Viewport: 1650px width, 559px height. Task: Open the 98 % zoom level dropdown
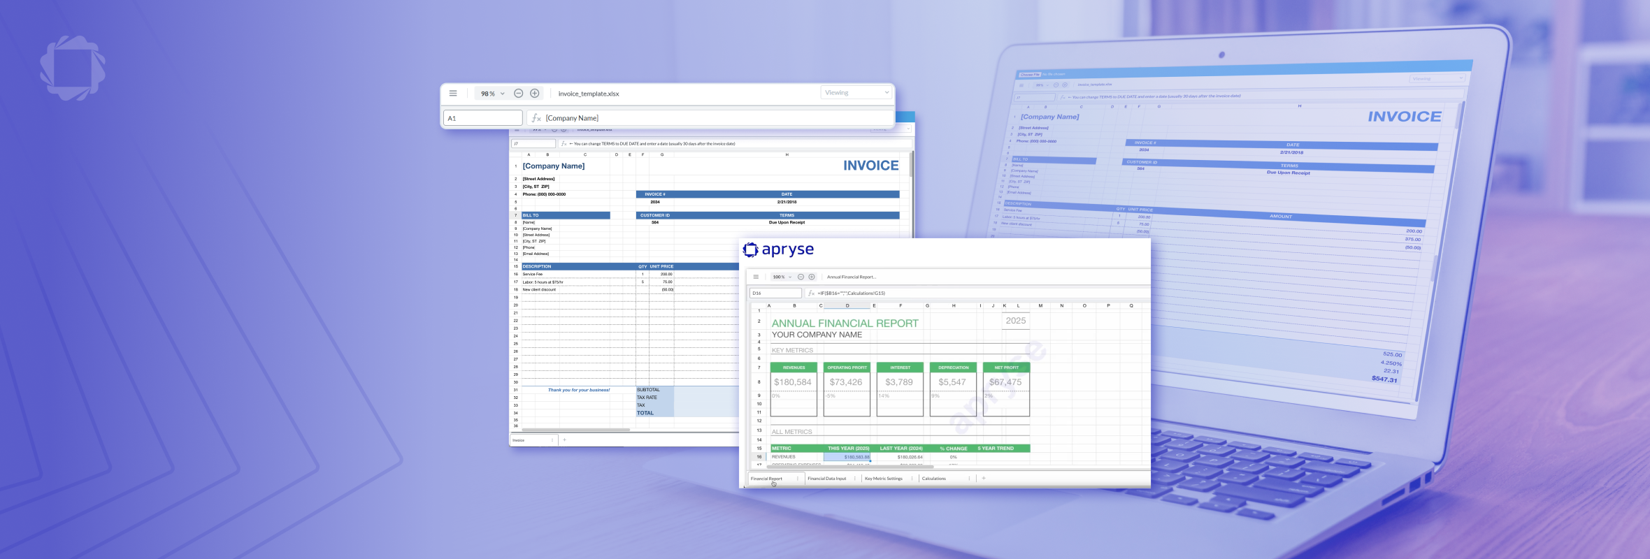492,93
